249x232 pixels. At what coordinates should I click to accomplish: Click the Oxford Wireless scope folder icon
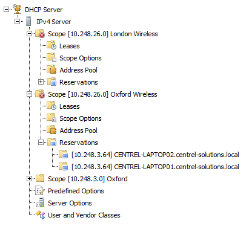pos(40,94)
